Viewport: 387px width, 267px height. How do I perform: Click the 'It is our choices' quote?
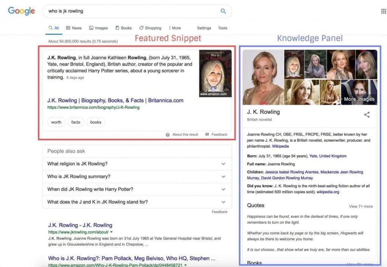308,250
